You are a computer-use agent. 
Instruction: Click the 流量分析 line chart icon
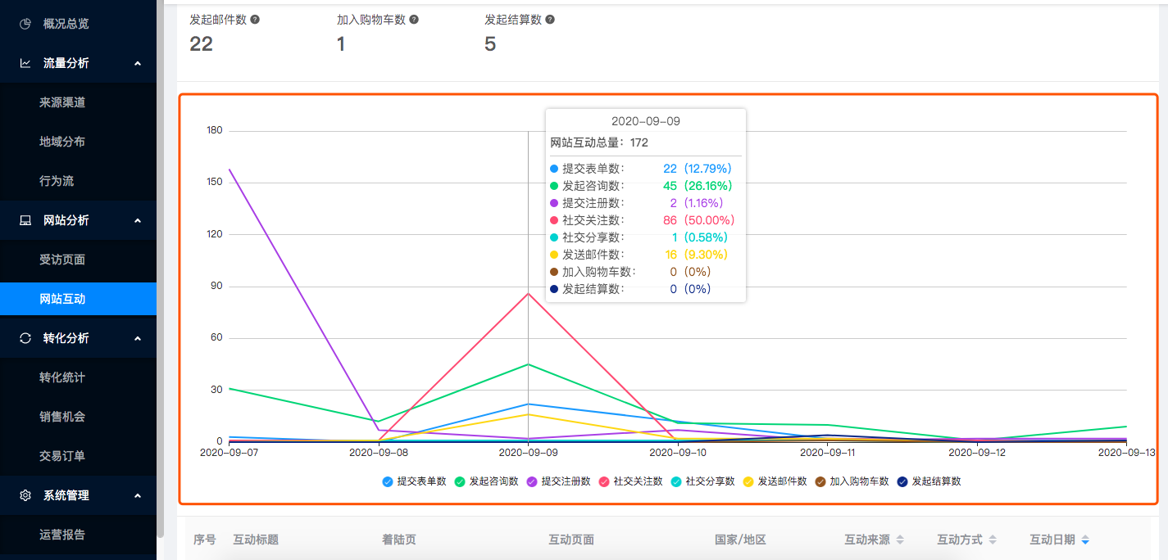point(25,63)
